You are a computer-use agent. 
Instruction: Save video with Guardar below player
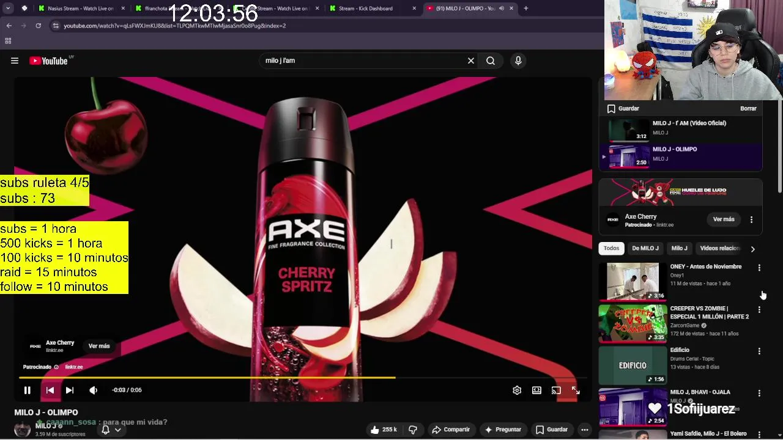click(552, 430)
